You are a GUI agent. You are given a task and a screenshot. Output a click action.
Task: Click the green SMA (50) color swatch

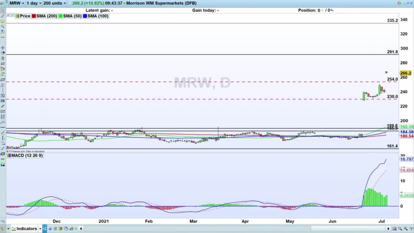(x=60, y=16)
